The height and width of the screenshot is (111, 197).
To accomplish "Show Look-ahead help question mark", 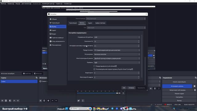I will pos(116,66).
